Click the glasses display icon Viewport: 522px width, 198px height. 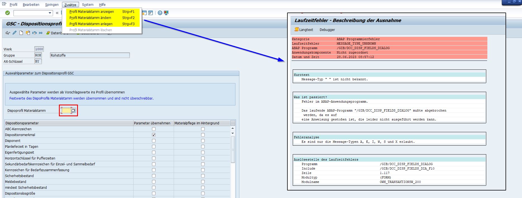(8, 33)
